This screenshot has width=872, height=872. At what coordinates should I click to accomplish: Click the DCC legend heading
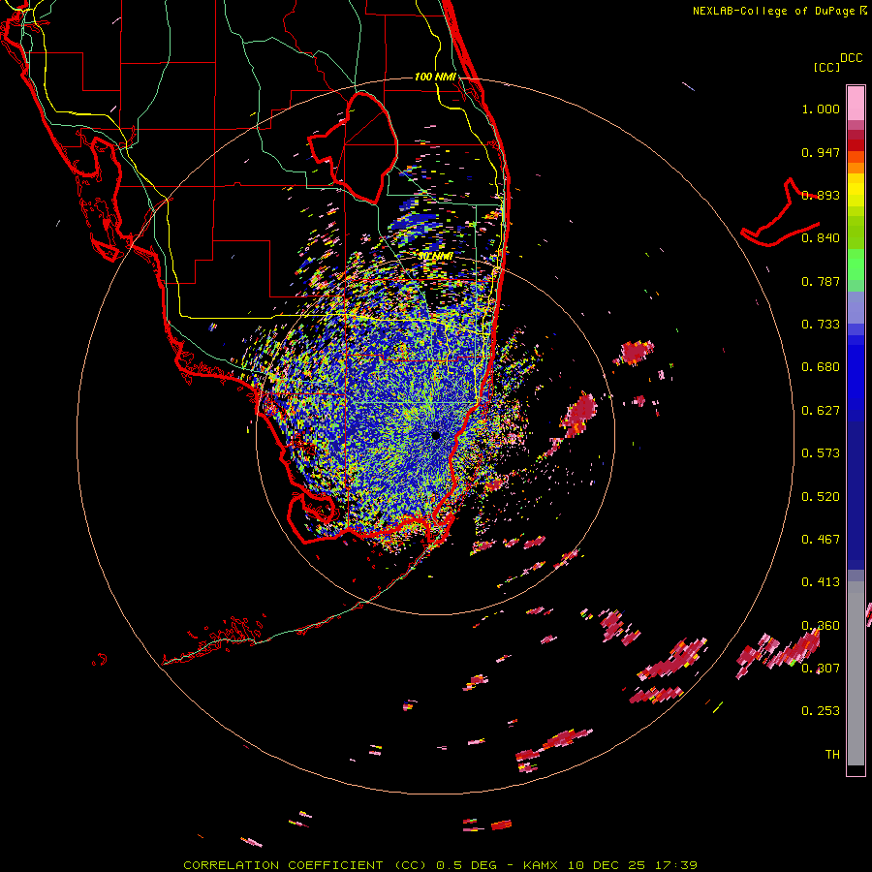tap(851, 58)
